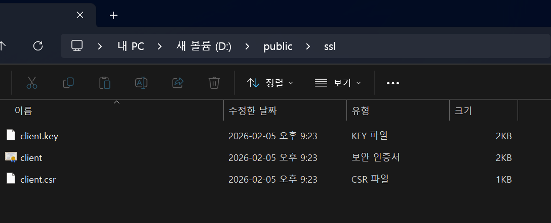
Task: Open the 보기 view dropdown
Action: pyautogui.click(x=338, y=83)
